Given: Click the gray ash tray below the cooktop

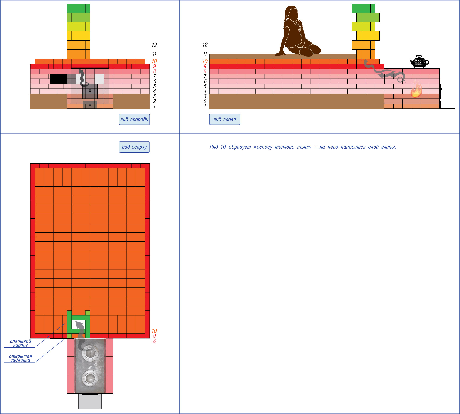Looking at the screenshot, I should tap(90, 401).
